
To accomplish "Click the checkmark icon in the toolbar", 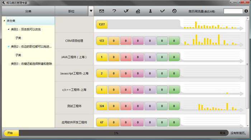I will point(162,11).
